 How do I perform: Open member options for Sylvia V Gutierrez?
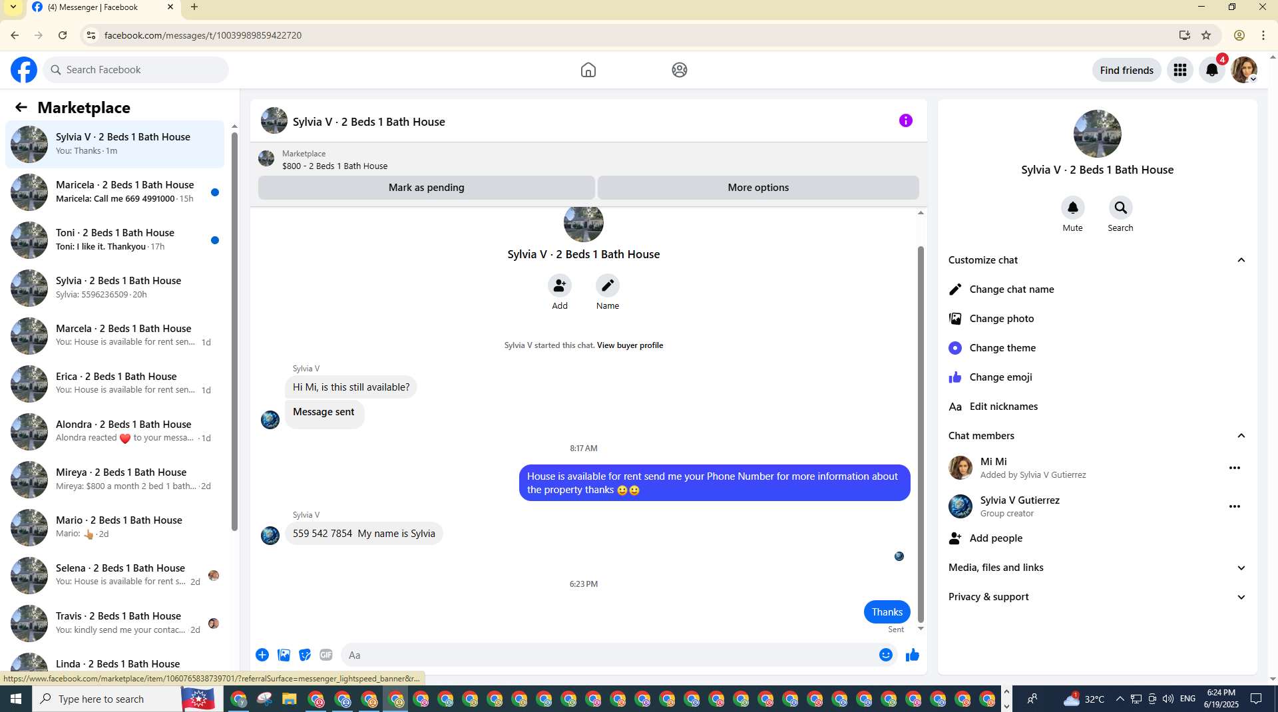pos(1235,506)
